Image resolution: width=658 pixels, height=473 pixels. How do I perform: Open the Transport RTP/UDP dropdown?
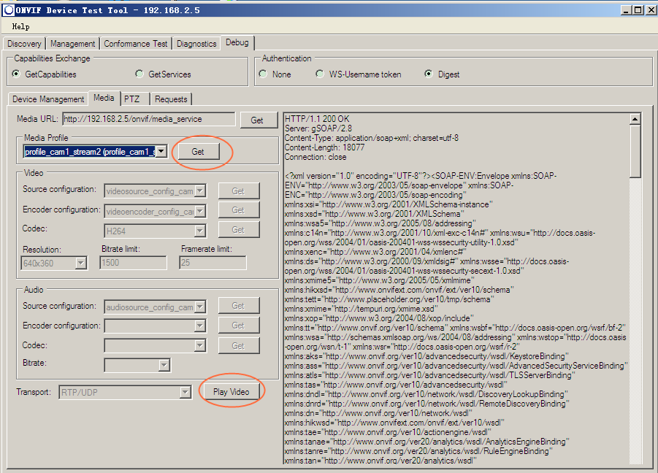pyautogui.click(x=185, y=393)
